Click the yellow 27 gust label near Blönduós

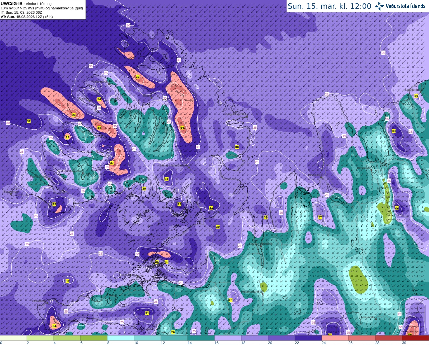[x=320, y=217]
